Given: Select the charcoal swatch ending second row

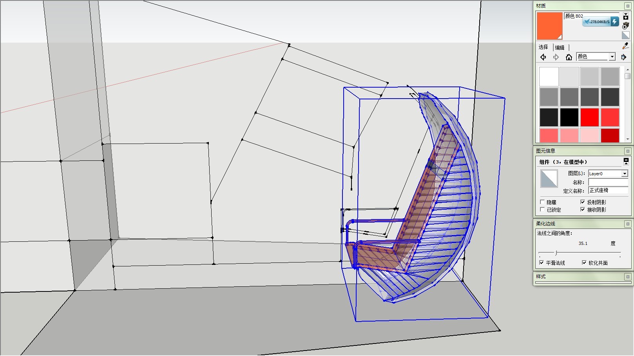Looking at the screenshot, I should 610,97.
